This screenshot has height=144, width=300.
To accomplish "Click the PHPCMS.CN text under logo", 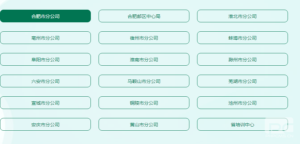I will click(279, 136).
